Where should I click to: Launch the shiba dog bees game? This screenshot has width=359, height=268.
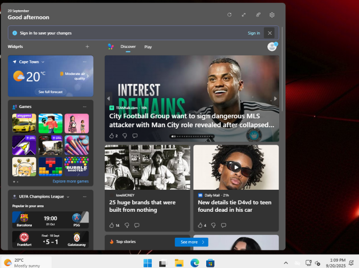[x=24, y=167]
